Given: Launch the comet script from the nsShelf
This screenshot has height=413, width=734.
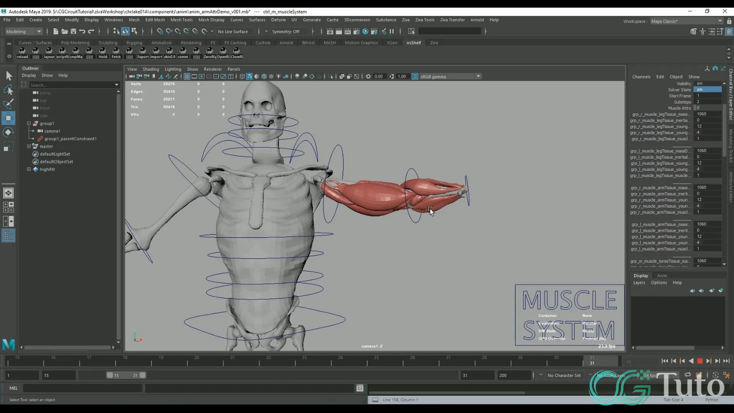Looking at the screenshot, I should coord(183,52).
